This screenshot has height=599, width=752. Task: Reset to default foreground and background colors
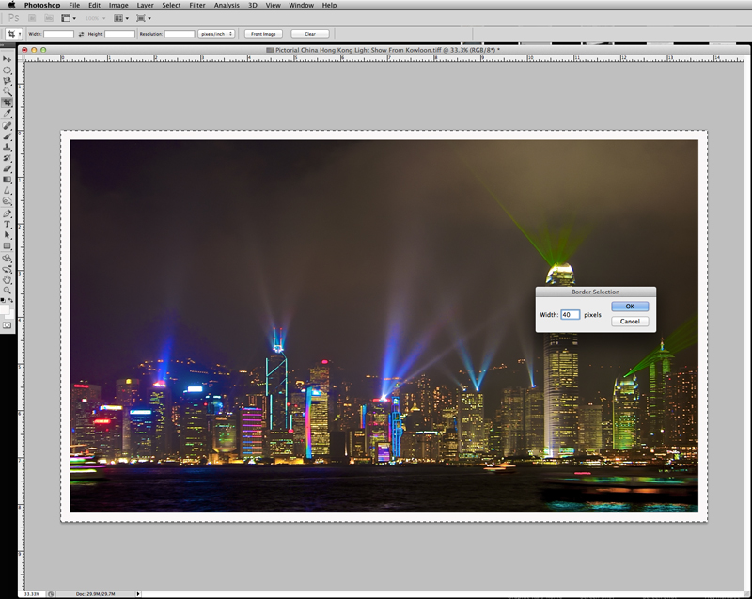(x=3, y=300)
